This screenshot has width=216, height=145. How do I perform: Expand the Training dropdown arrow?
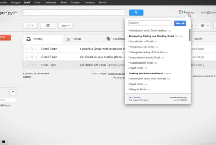194,12
